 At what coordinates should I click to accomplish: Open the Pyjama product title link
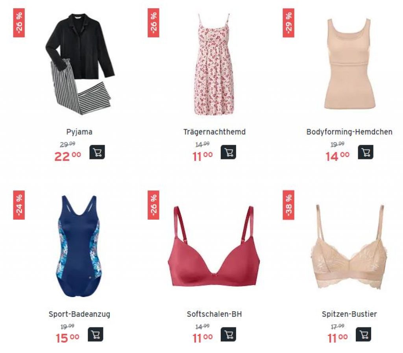click(x=79, y=132)
